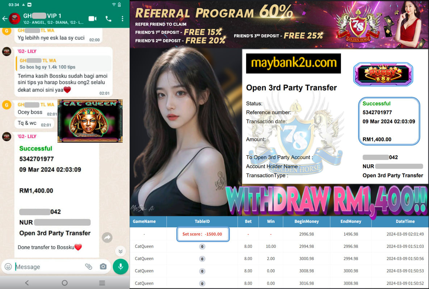Tap the Android home navigation button
429x289 pixels.
pyautogui.click(x=64, y=283)
